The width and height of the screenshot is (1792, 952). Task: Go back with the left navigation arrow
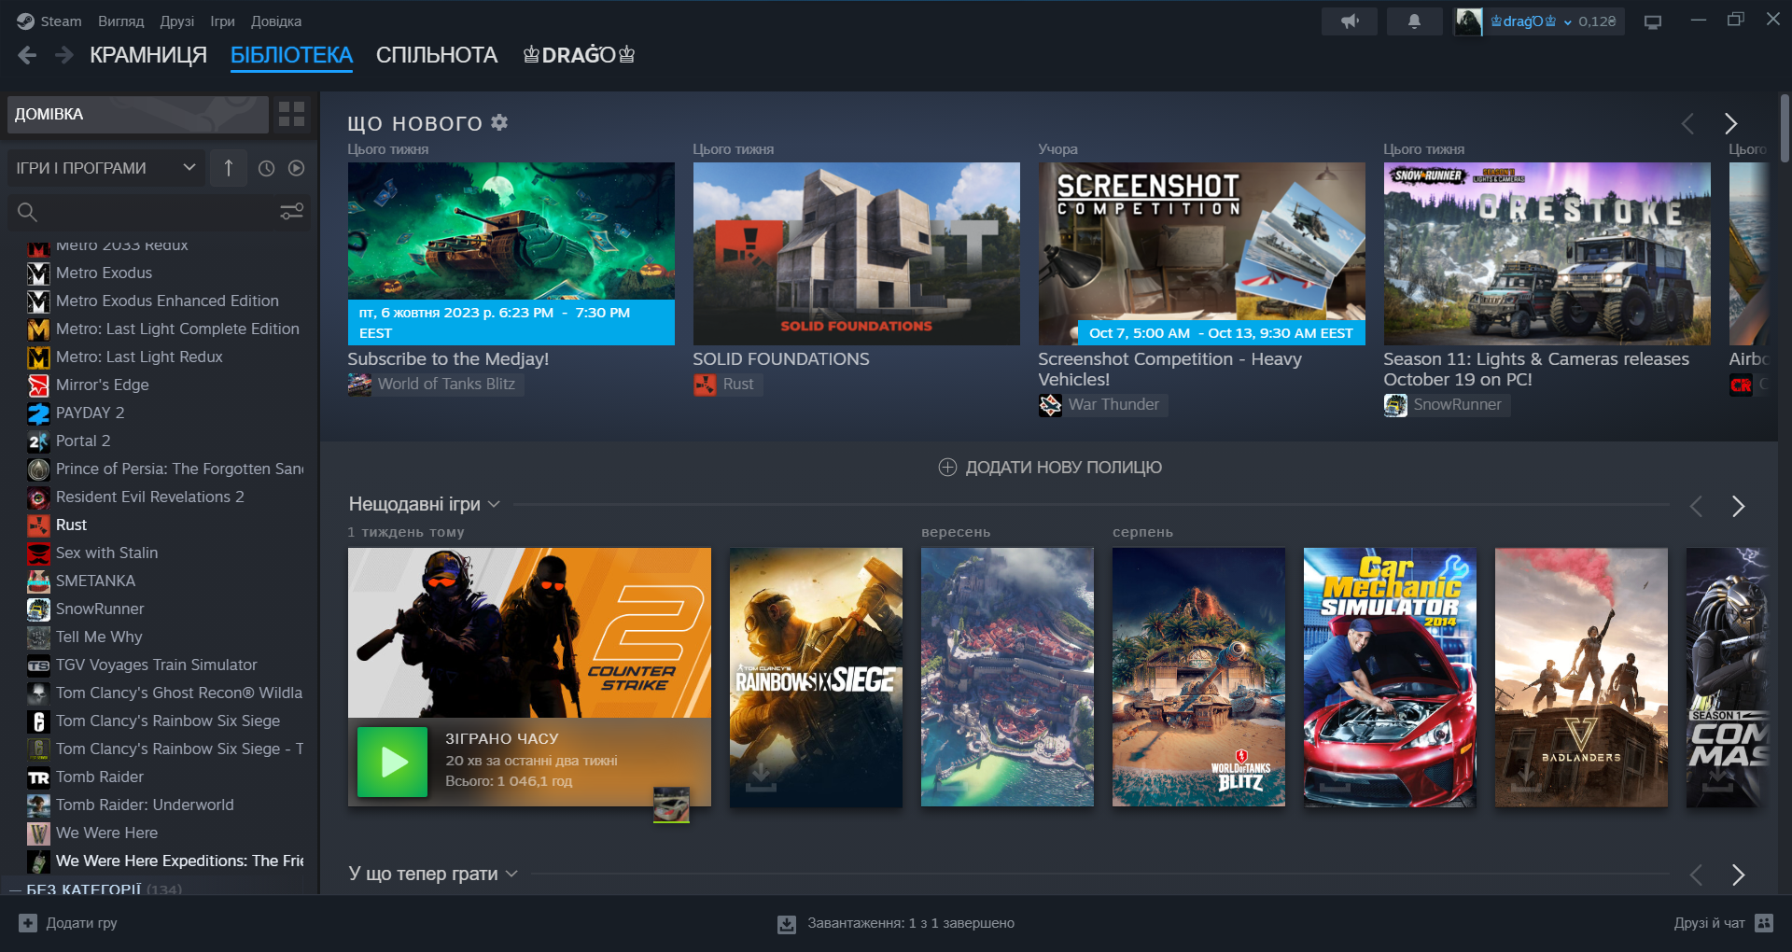click(27, 55)
